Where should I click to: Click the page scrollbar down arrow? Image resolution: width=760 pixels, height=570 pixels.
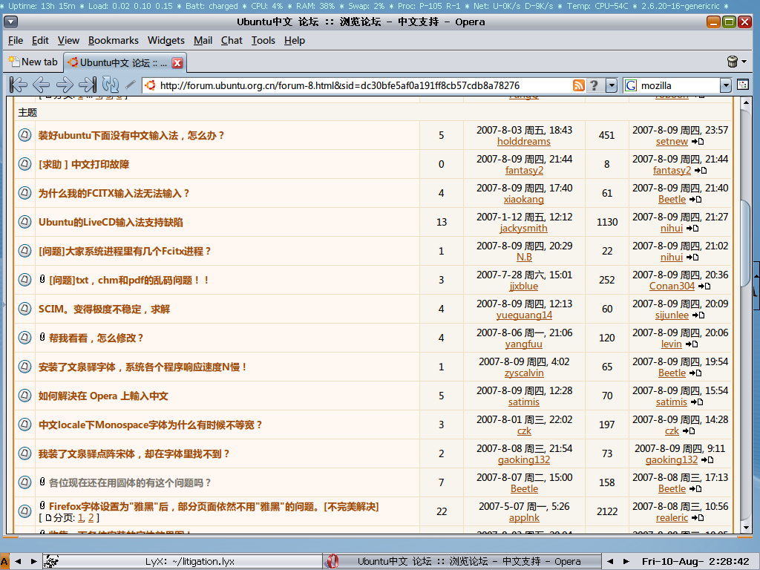(x=746, y=528)
